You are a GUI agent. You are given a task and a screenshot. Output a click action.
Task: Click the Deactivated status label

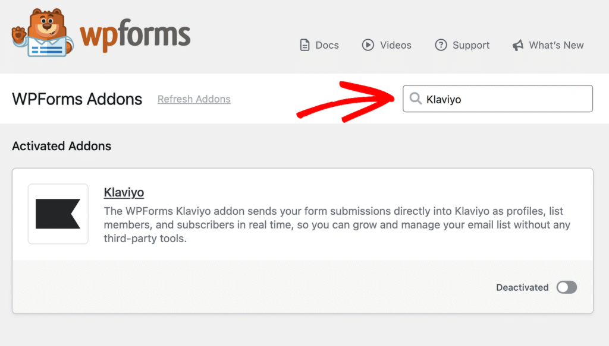pos(522,287)
